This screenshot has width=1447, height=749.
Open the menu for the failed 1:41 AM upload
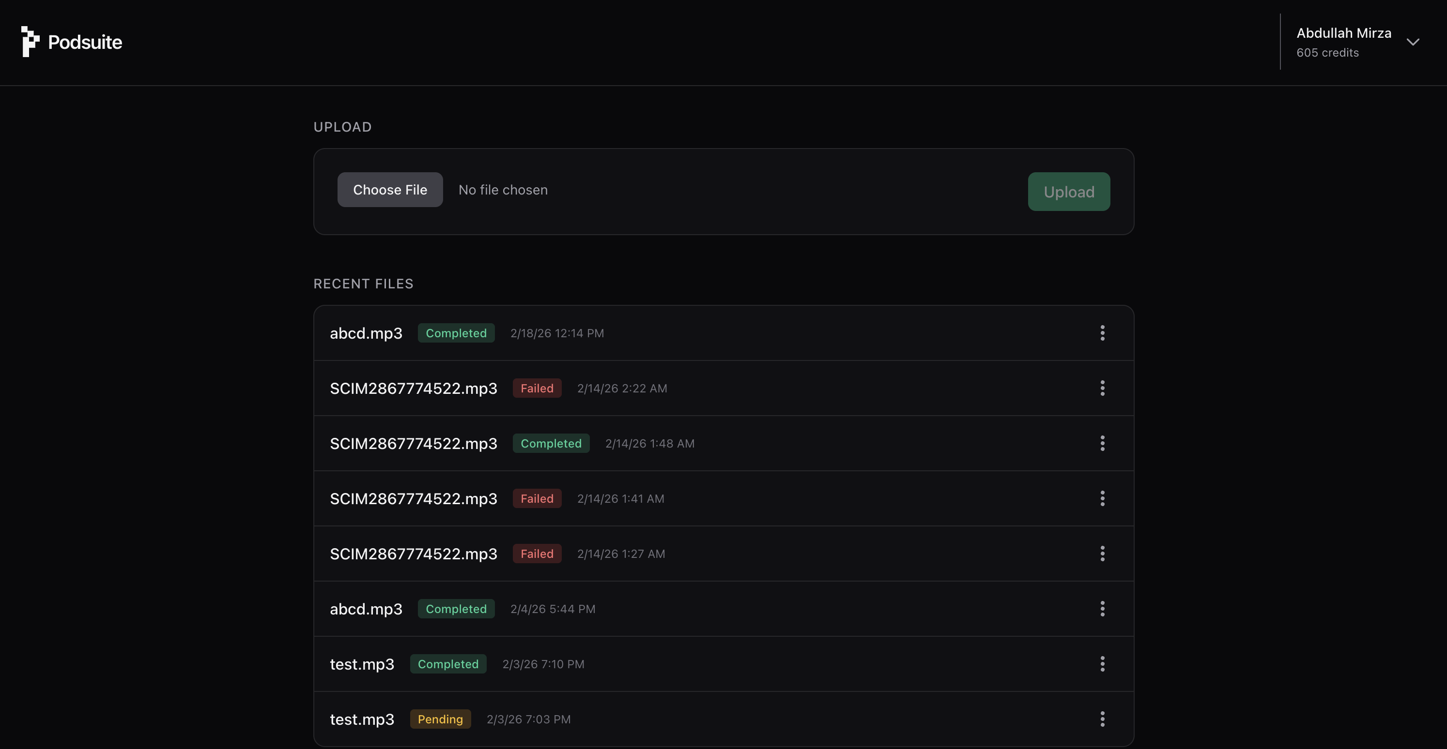coord(1102,498)
